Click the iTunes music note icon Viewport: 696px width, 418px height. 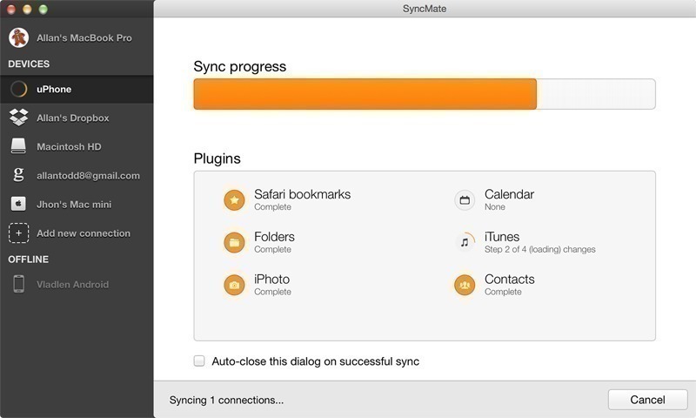point(465,242)
